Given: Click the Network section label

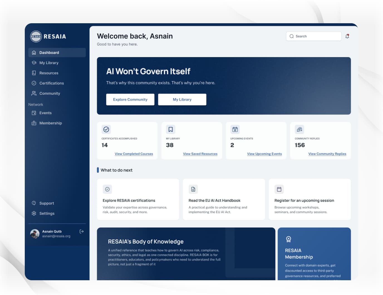Looking at the screenshot, I should (x=36, y=105).
